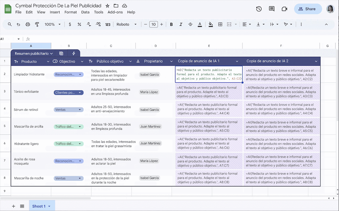Click the font size input field
This screenshot has width=339, height=211.
point(153,24)
